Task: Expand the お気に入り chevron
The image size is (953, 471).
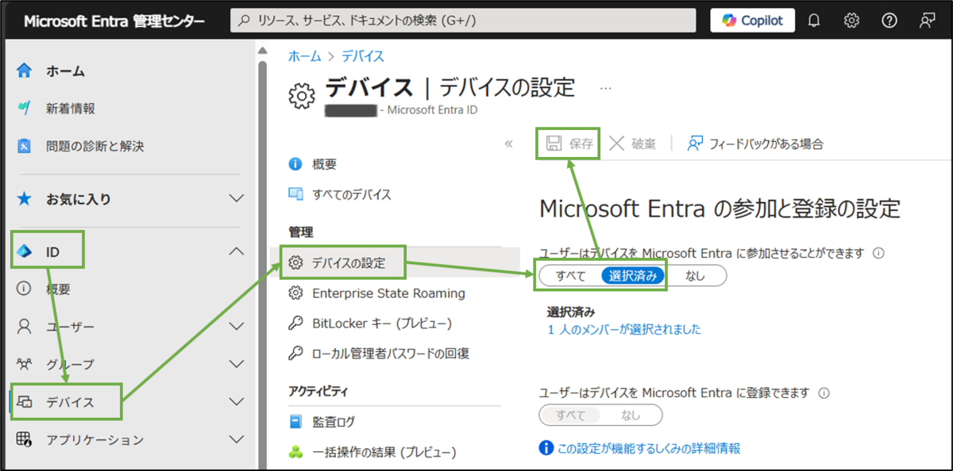Action: 236,198
